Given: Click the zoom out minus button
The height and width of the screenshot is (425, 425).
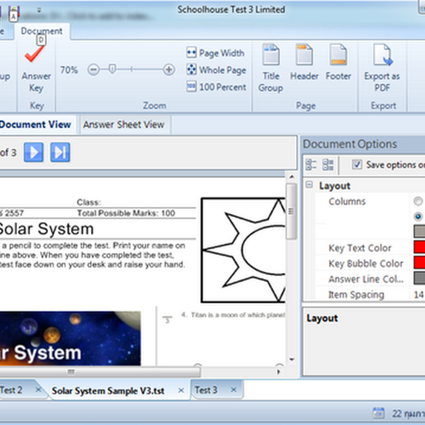Looking at the screenshot, I should (x=93, y=70).
